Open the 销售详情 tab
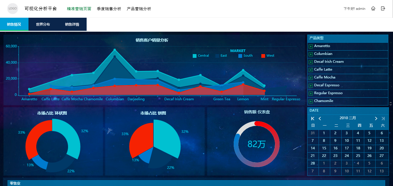Viewport: 393px width, 186px height. [x=72, y=24]
